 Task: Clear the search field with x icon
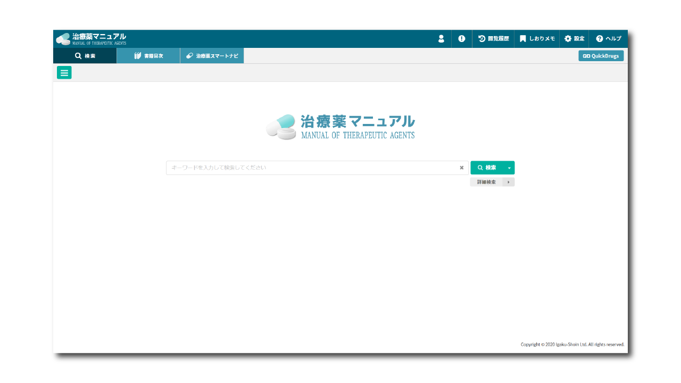click(462, 168)
